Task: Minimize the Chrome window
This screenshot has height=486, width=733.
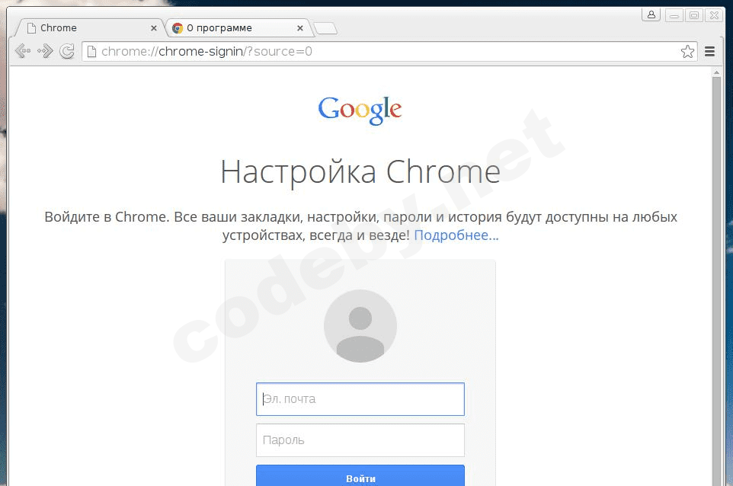Action: click(x=674, y=15)
